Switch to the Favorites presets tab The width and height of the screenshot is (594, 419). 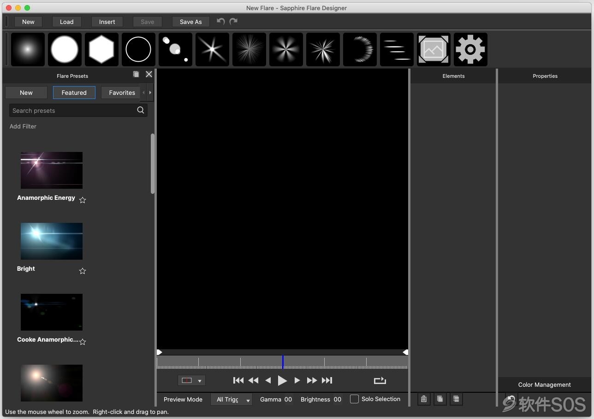[x=121, y=93]
